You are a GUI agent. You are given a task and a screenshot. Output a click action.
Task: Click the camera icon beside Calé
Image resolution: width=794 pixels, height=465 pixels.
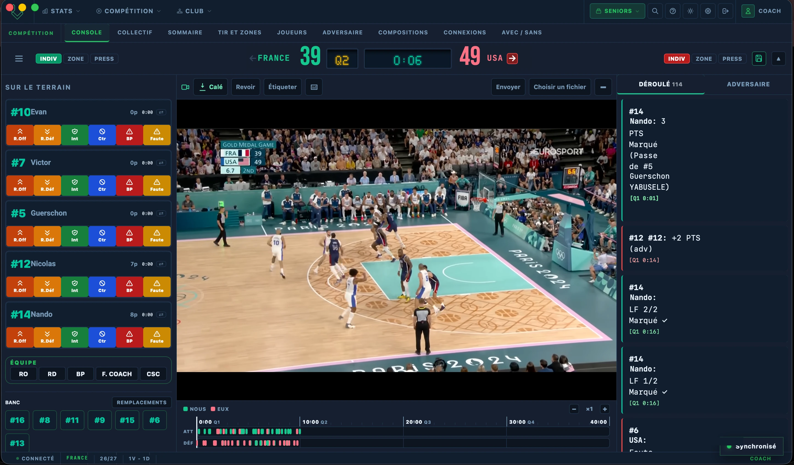point(185,87)
